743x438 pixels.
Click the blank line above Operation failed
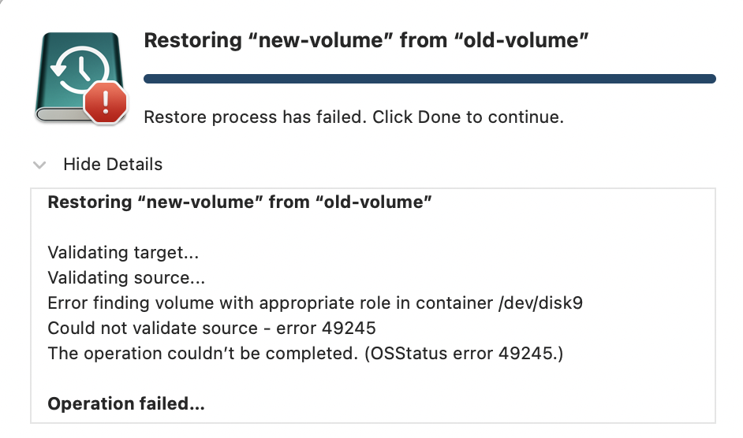(373, 379)
